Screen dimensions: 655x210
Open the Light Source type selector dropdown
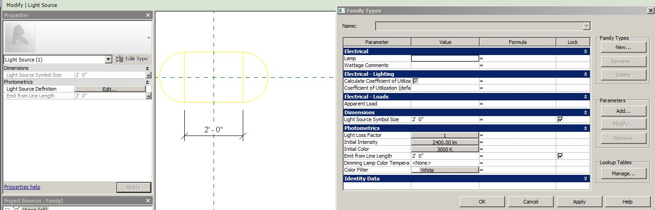pyautogui.click(x=109, y=59)
